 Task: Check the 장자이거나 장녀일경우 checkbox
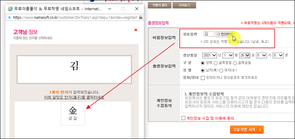tap(203, 78)
